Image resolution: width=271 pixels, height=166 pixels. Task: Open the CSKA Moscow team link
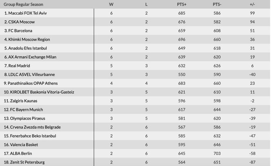pos(21,22)
